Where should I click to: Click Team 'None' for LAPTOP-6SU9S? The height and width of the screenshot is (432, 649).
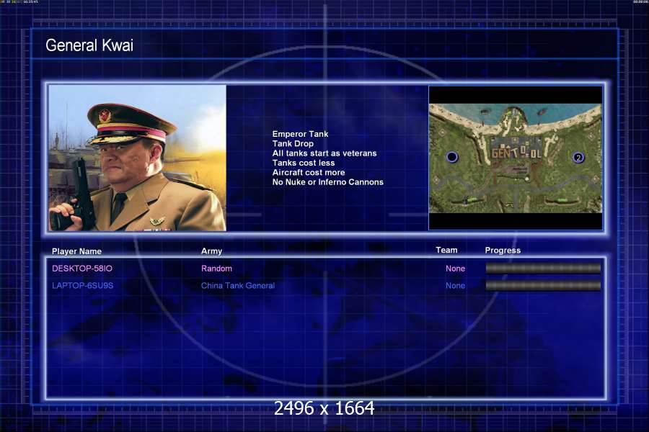coord(455,285)
